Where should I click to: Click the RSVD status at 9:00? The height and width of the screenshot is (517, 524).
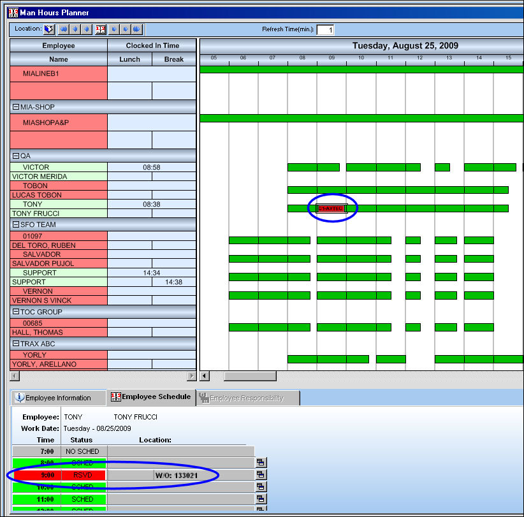pos(82,475)
